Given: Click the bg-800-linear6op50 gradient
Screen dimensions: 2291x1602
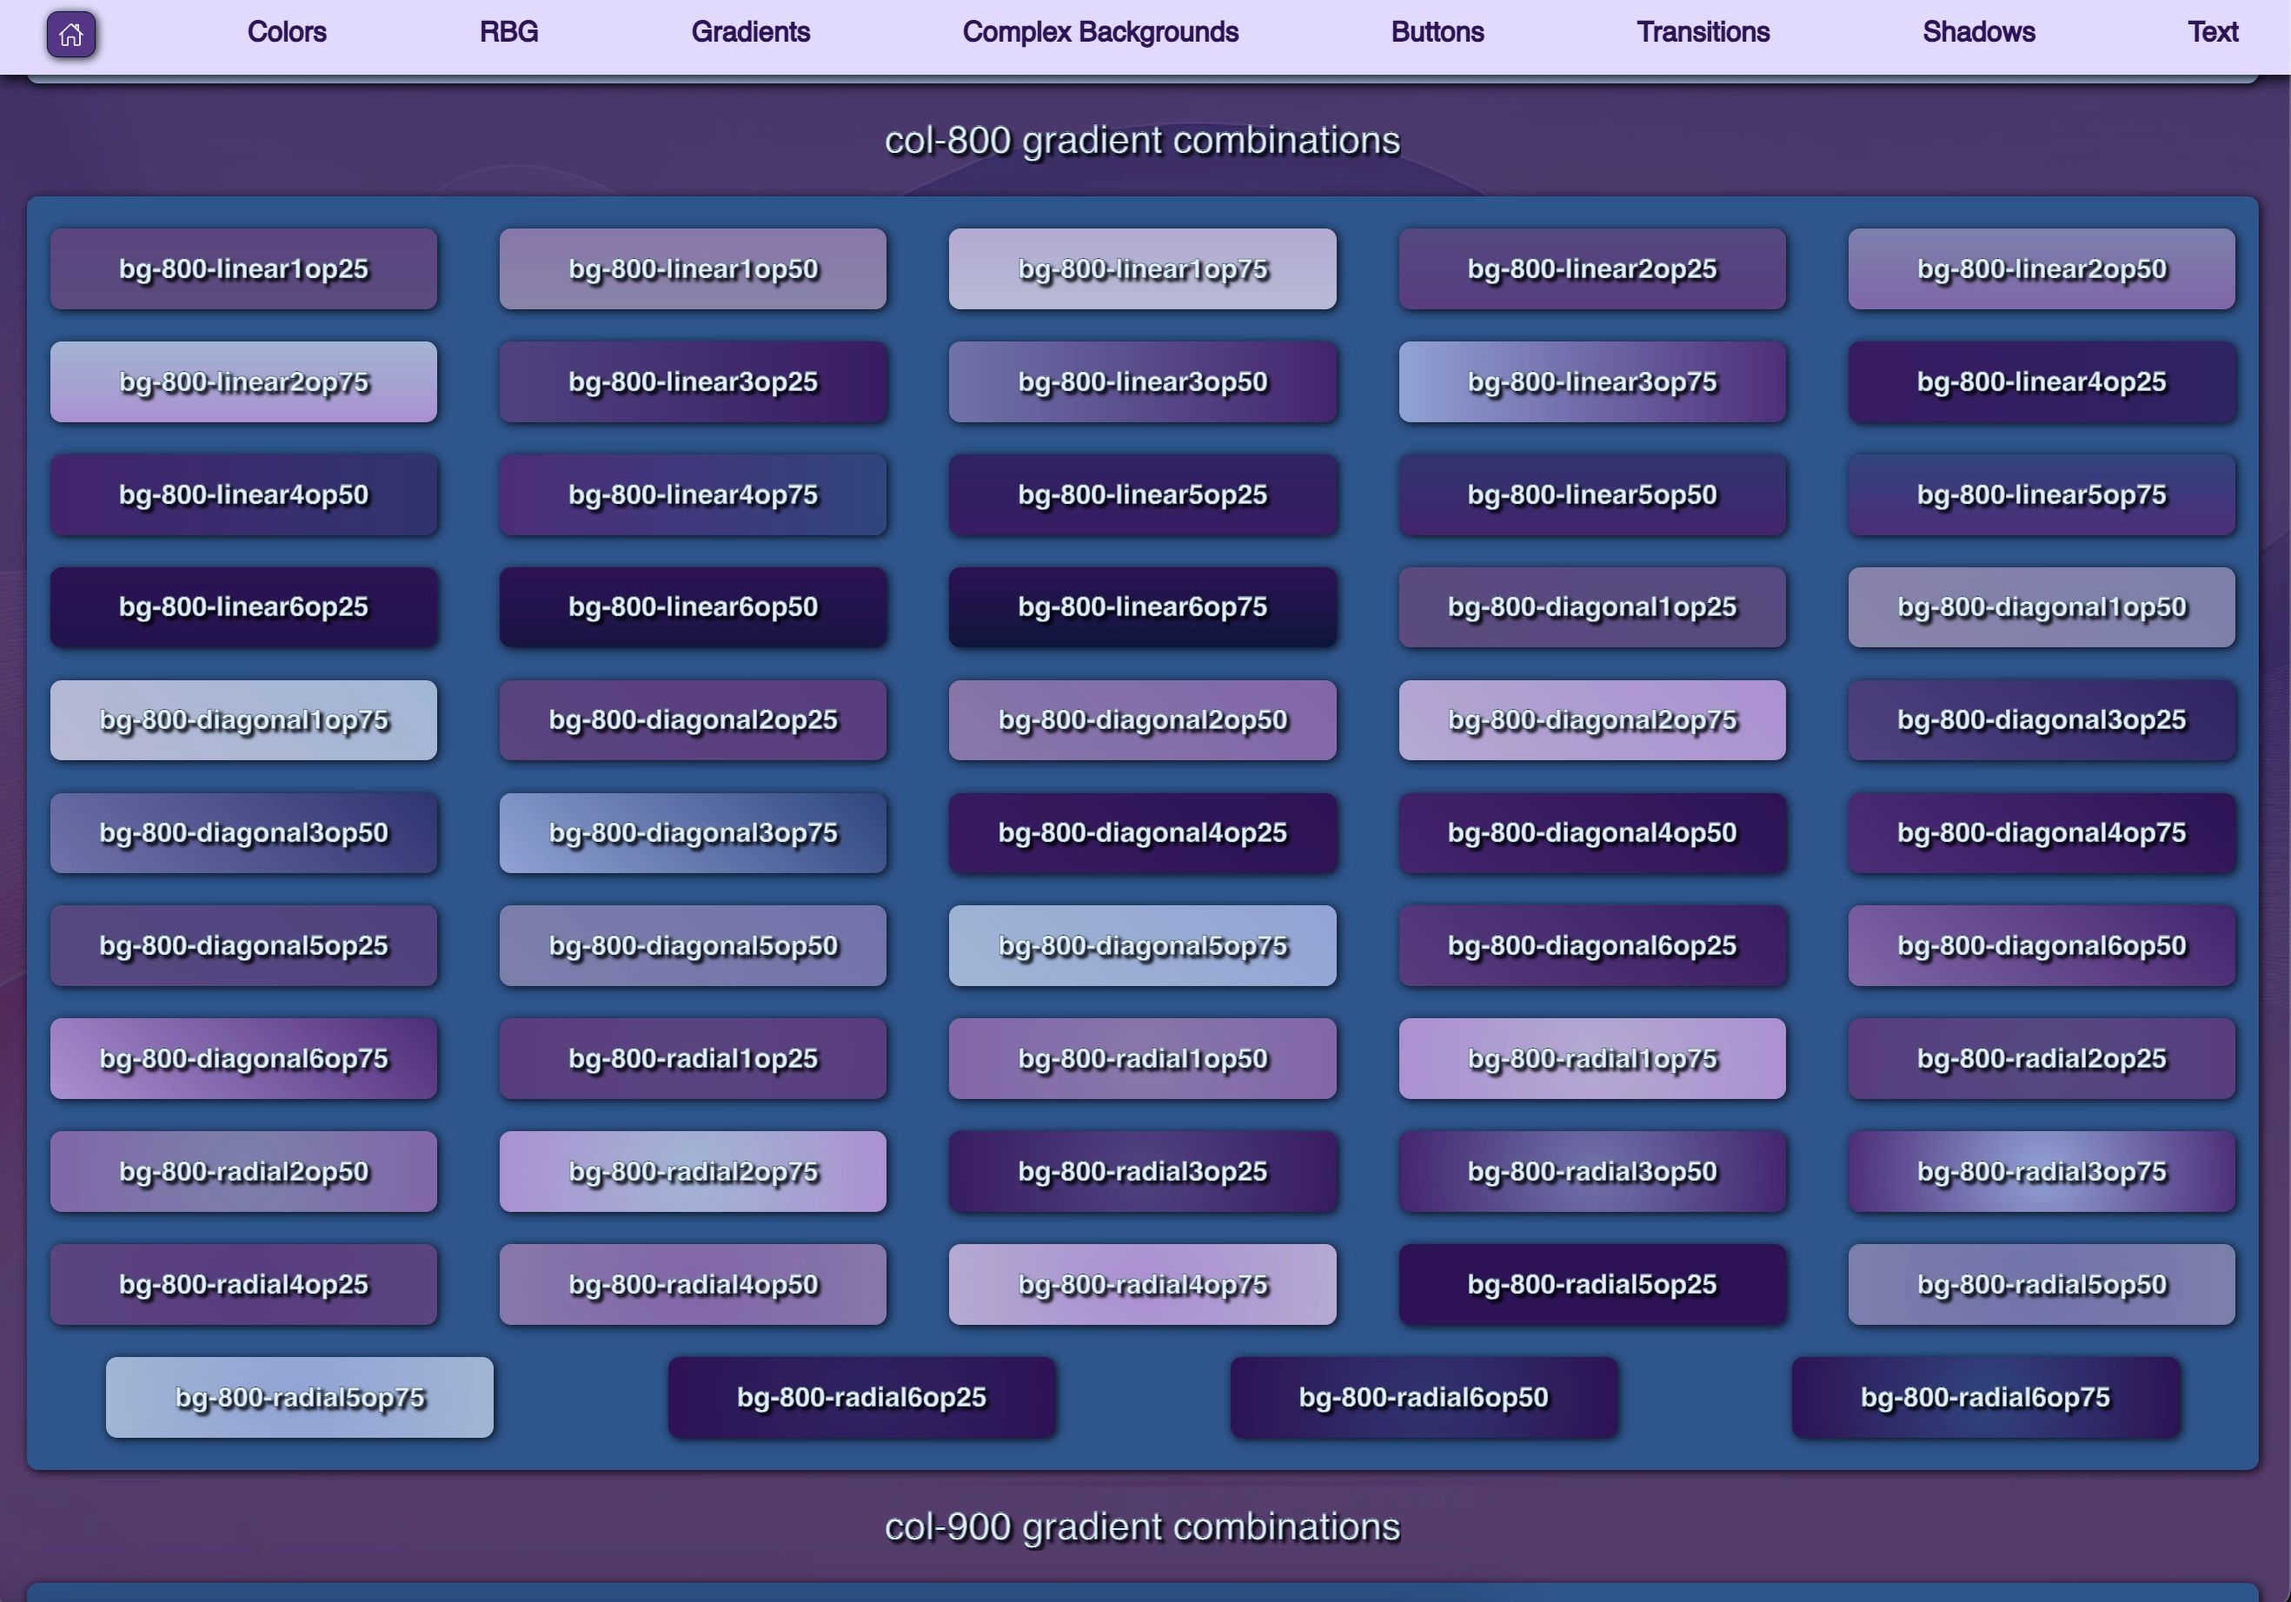Looking at the screenshot, I should pyautogui.click(x=693, y=606).
